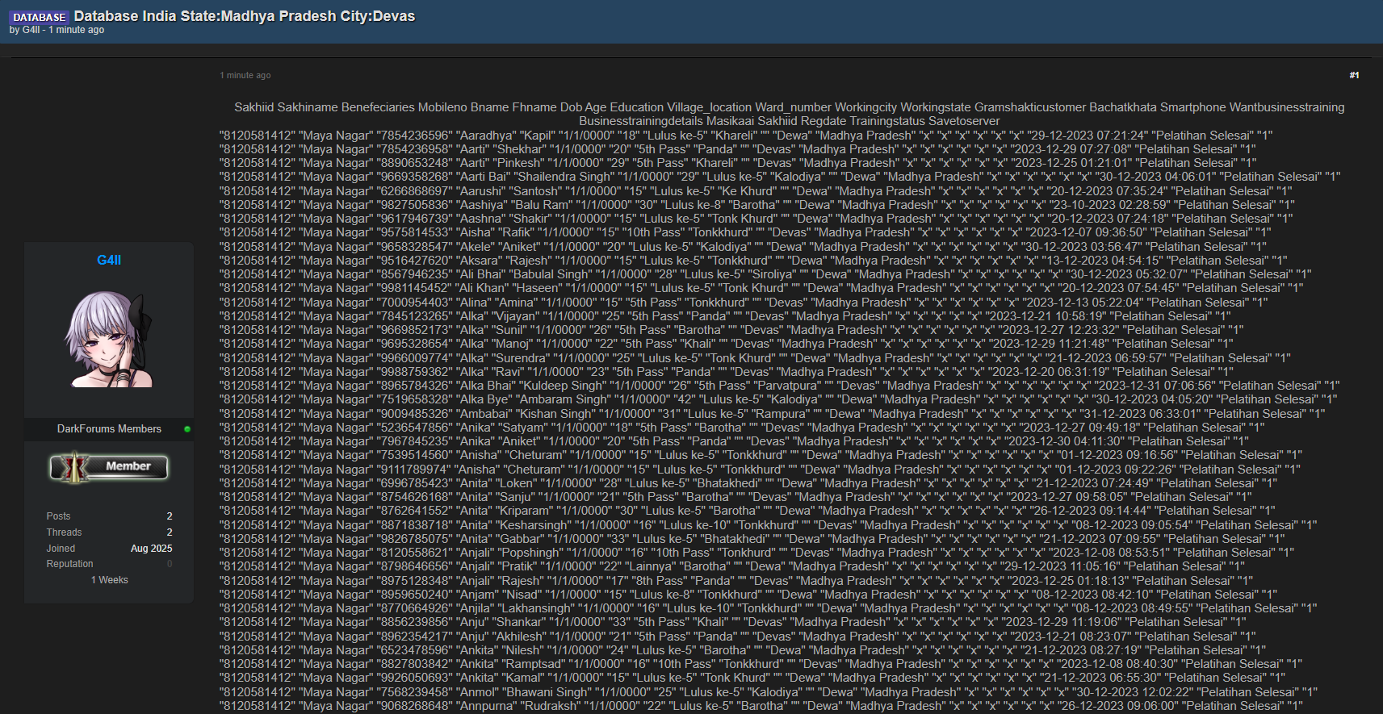This screenshot has height=714, width=1383.
Task: Open the Madhya Pradesh thread title
Action: coord(244,16)
